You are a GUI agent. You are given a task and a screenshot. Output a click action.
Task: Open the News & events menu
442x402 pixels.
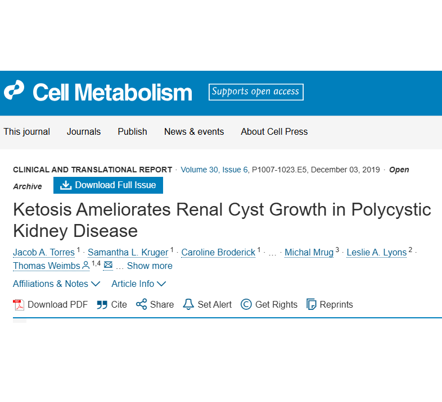tap(194, 132)
